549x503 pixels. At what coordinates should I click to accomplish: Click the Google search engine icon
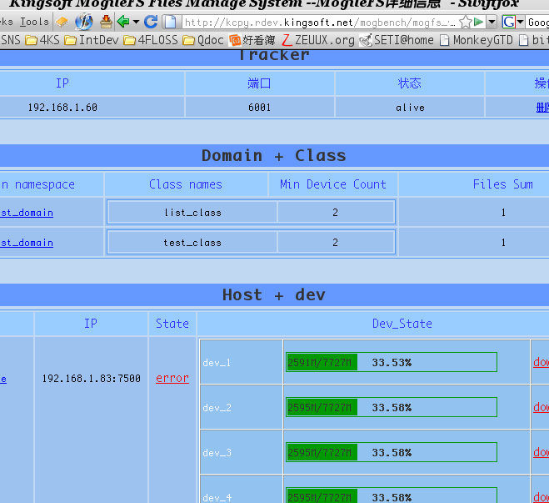pos(508,22)
